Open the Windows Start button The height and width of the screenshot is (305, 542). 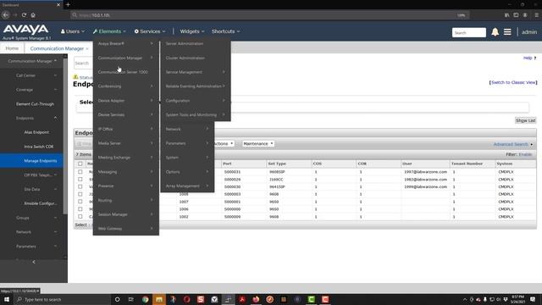point(7,299)
